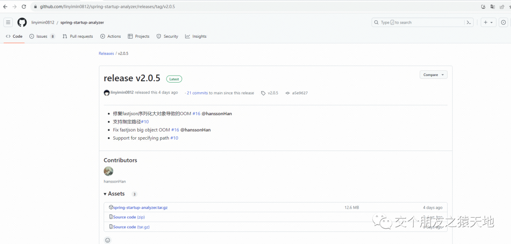Open the Compare dropdown
511x244 pixels.
433,75
